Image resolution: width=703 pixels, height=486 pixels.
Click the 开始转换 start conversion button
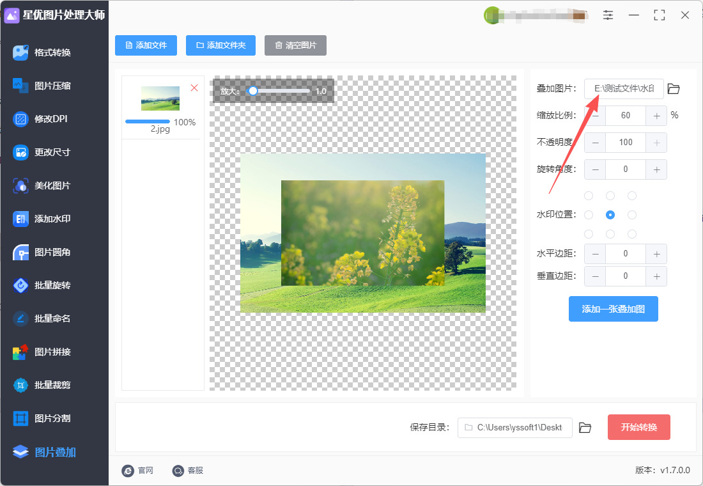pyautogui.click(x=639, y=427)
